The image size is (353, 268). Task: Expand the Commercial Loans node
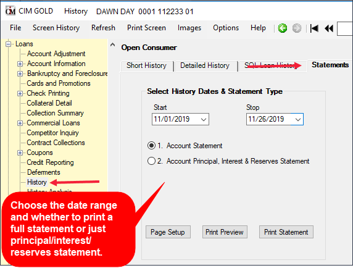pyautogui.click(x=20, y=123)
